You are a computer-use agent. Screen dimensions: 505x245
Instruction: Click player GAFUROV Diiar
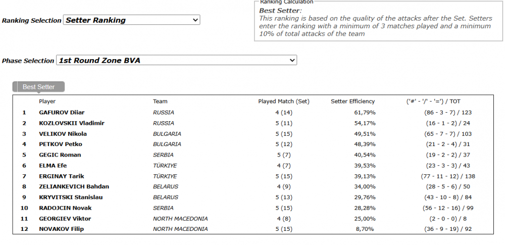62,113
